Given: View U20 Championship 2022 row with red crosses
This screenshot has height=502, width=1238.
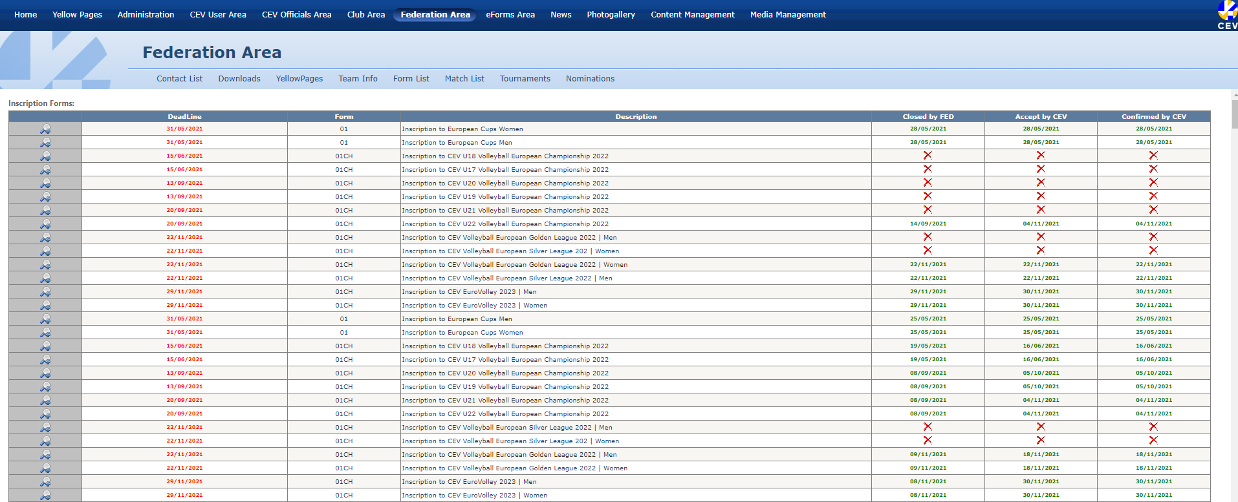Looking at the screenshot, I should click(609, 183).
